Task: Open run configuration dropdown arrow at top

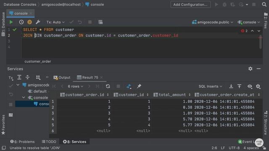Action: coord(247,5)
